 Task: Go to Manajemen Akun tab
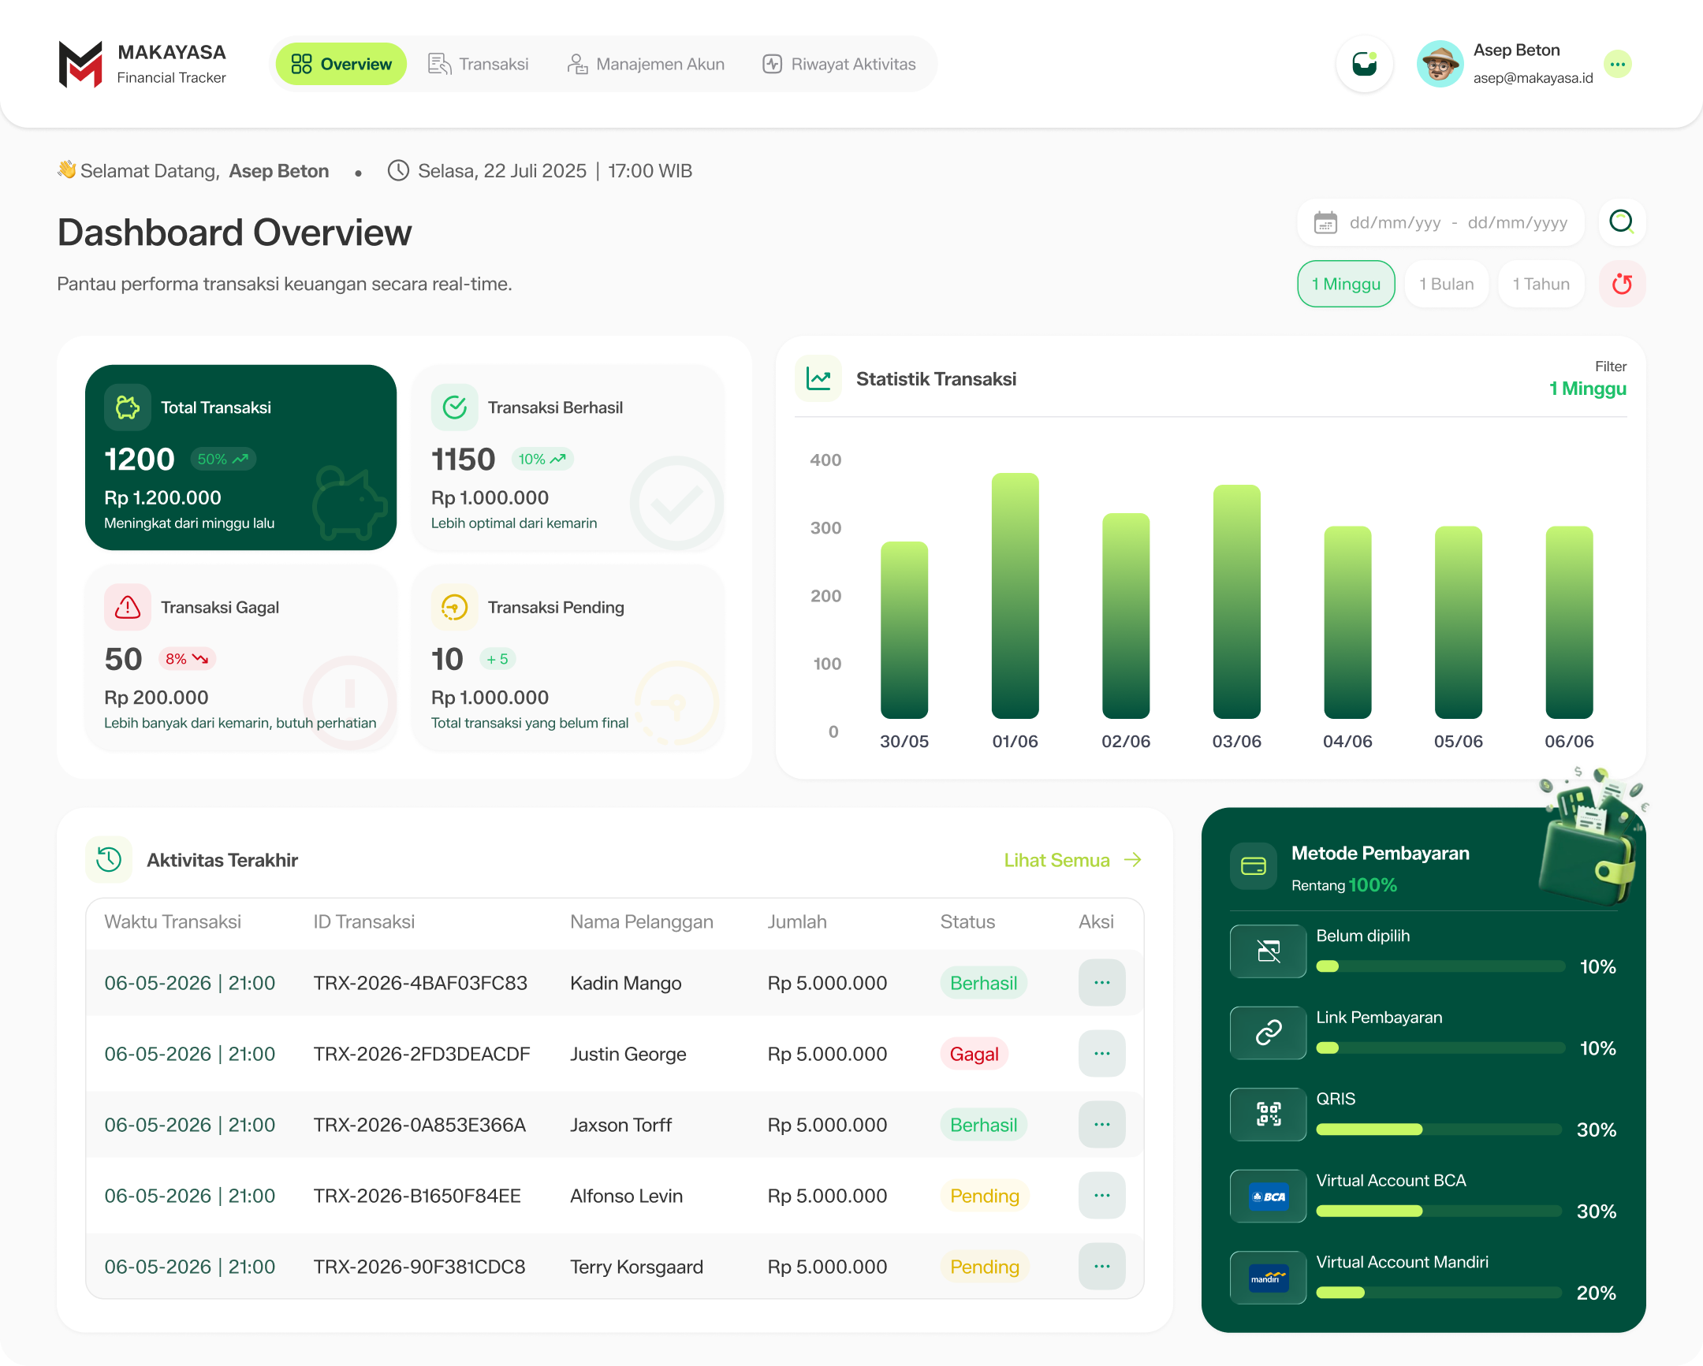[646, 64]
